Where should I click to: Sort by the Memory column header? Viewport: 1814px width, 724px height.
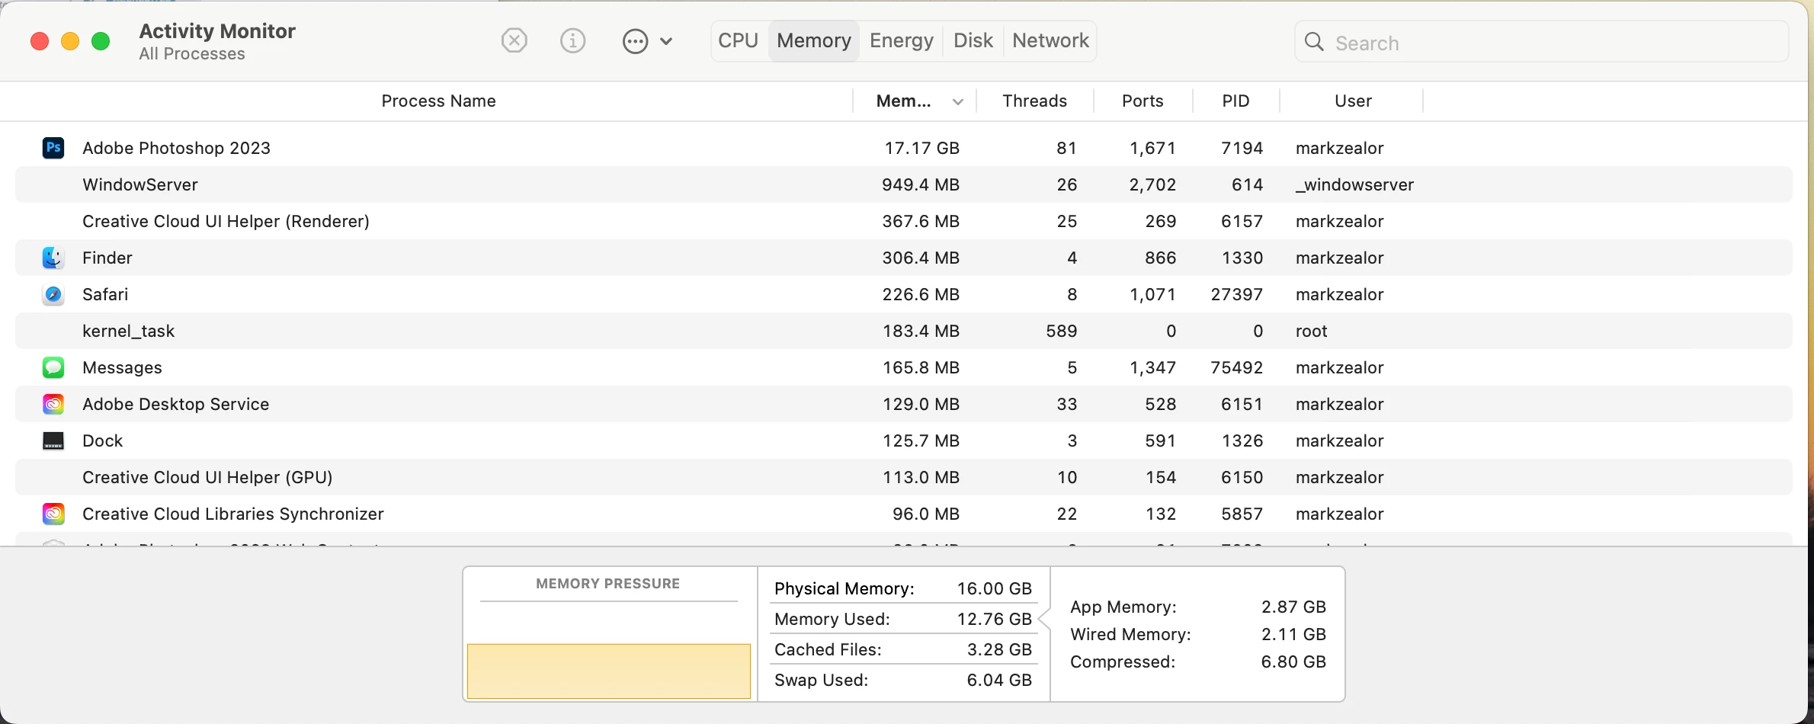click(903, 101)
